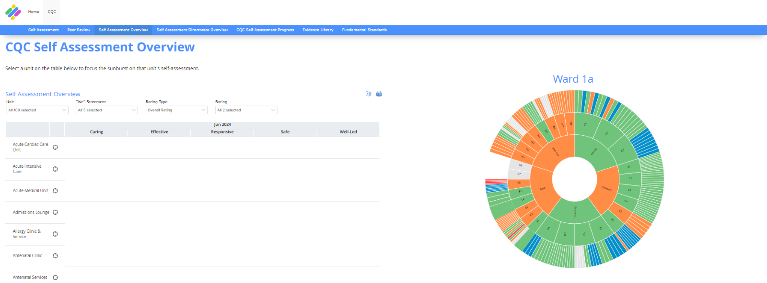Click the grey S7 sunburst segment
Screen dimensions: 767x283
coord(519,174)
